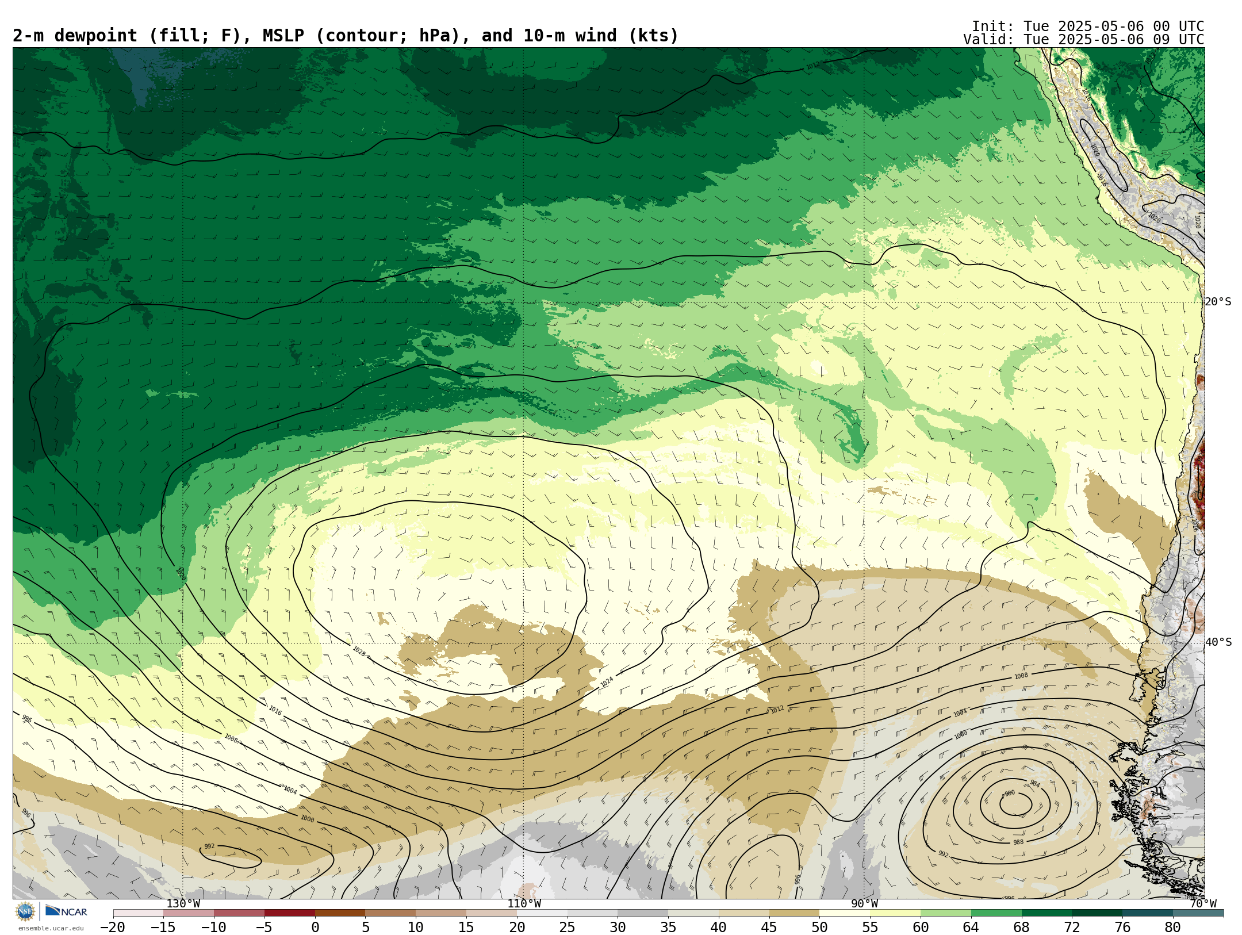The height and width of the screenshot is (935, 1242).
Task: Click the colorbar tick label '0'
Action: coord(315,927)
